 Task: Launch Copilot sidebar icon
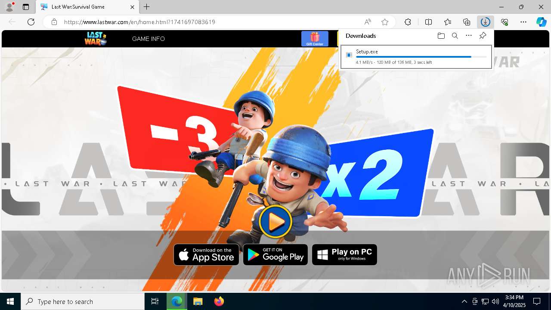pos(541,22)
